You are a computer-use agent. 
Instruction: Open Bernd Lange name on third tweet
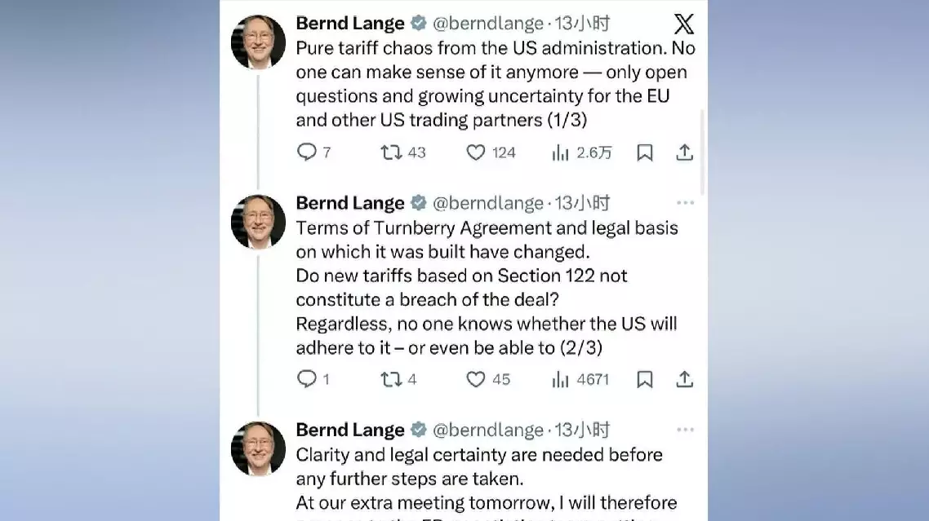(350, 430)
